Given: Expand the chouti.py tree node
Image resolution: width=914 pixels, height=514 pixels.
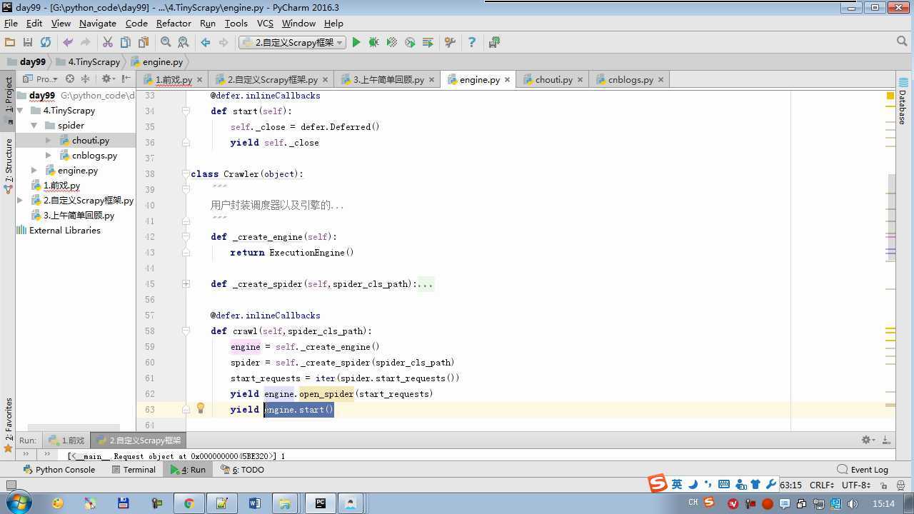Looking at the screenshot, I should pos(48,141).
